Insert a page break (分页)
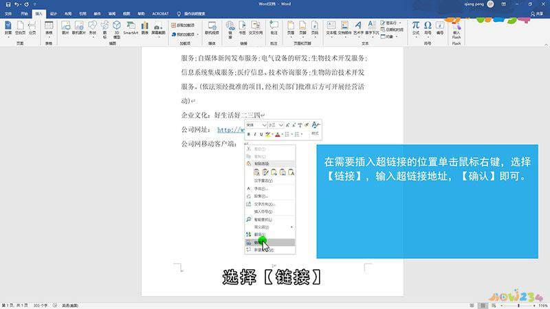The image size is (550, 309). [32, 27]
